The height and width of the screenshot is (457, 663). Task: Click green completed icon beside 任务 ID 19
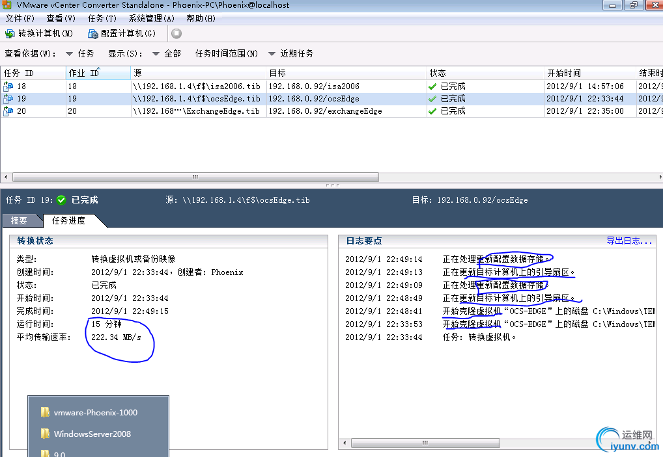tap(61, 200)
